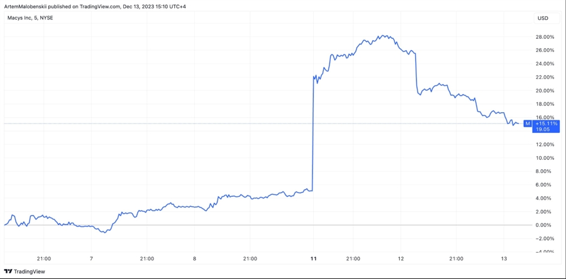Click the date 8 on time axis
Viewport: 566px width, 279px height.
195,258
